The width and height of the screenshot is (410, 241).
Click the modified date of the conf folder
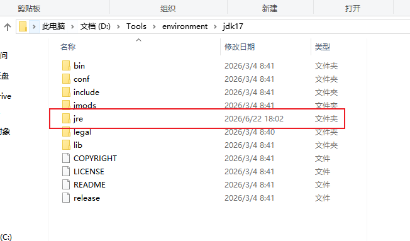pos(249,79)
